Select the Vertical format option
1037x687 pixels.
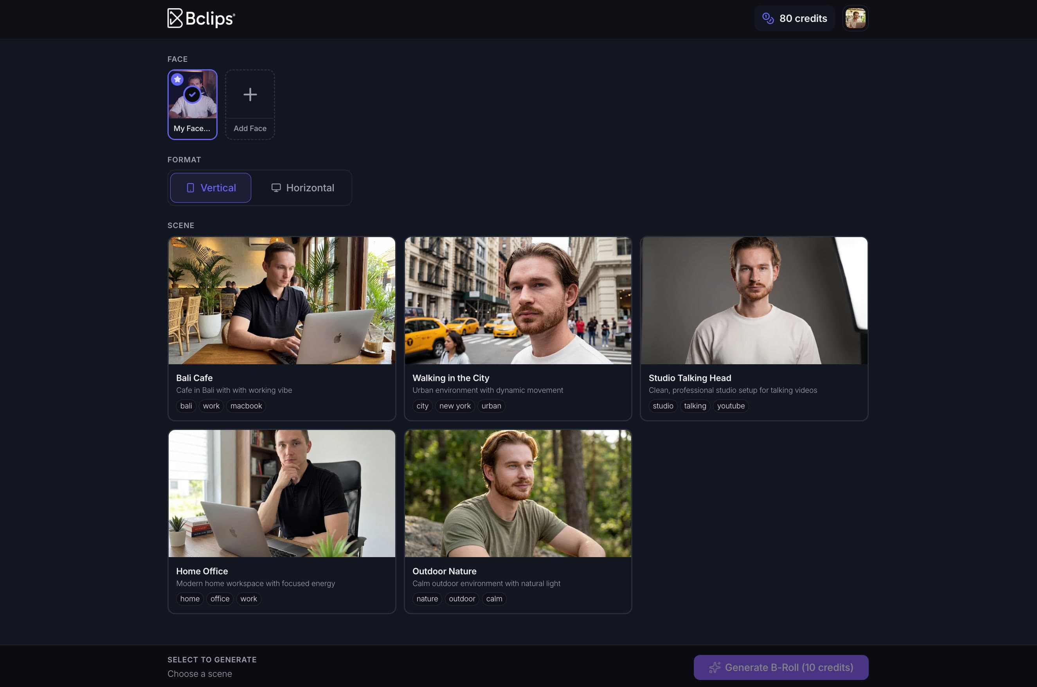(210, 187)
